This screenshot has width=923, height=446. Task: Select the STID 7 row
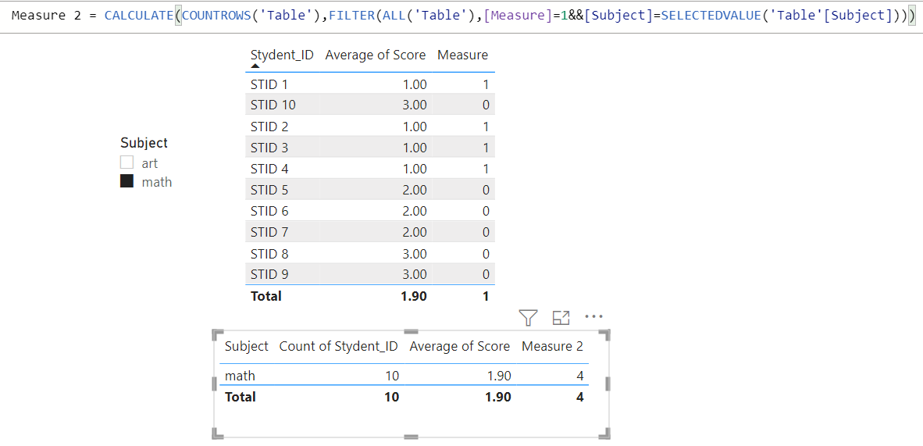click(370, 233)
